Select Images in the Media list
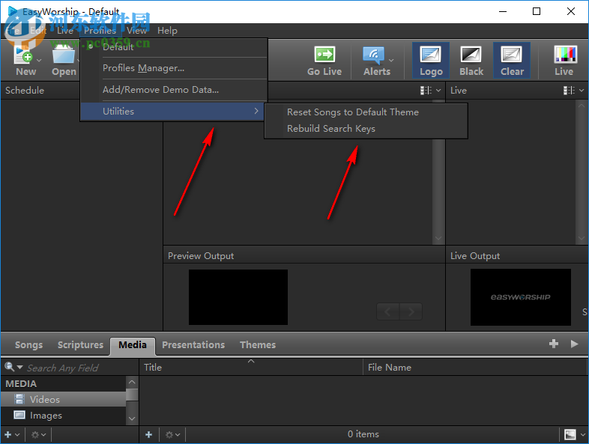 coord(64,416)
